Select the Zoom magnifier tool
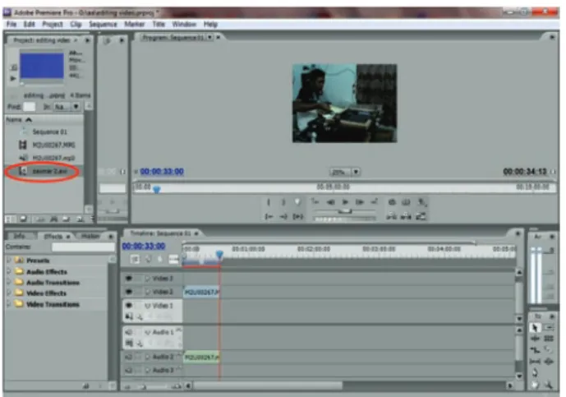Viewport: 566px width, 397px height. [x=549, y=385]
